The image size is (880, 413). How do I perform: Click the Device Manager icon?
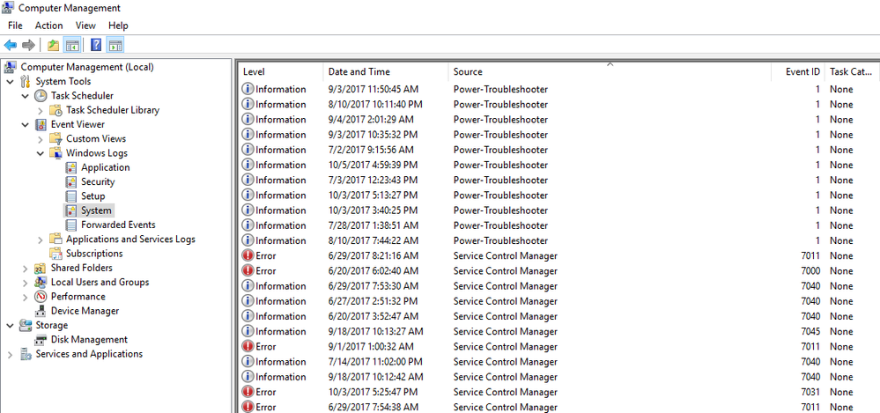pos(41,311)
